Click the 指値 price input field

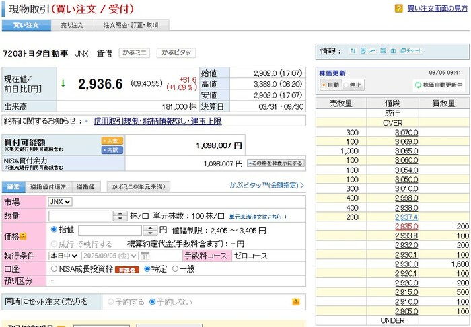110,231
